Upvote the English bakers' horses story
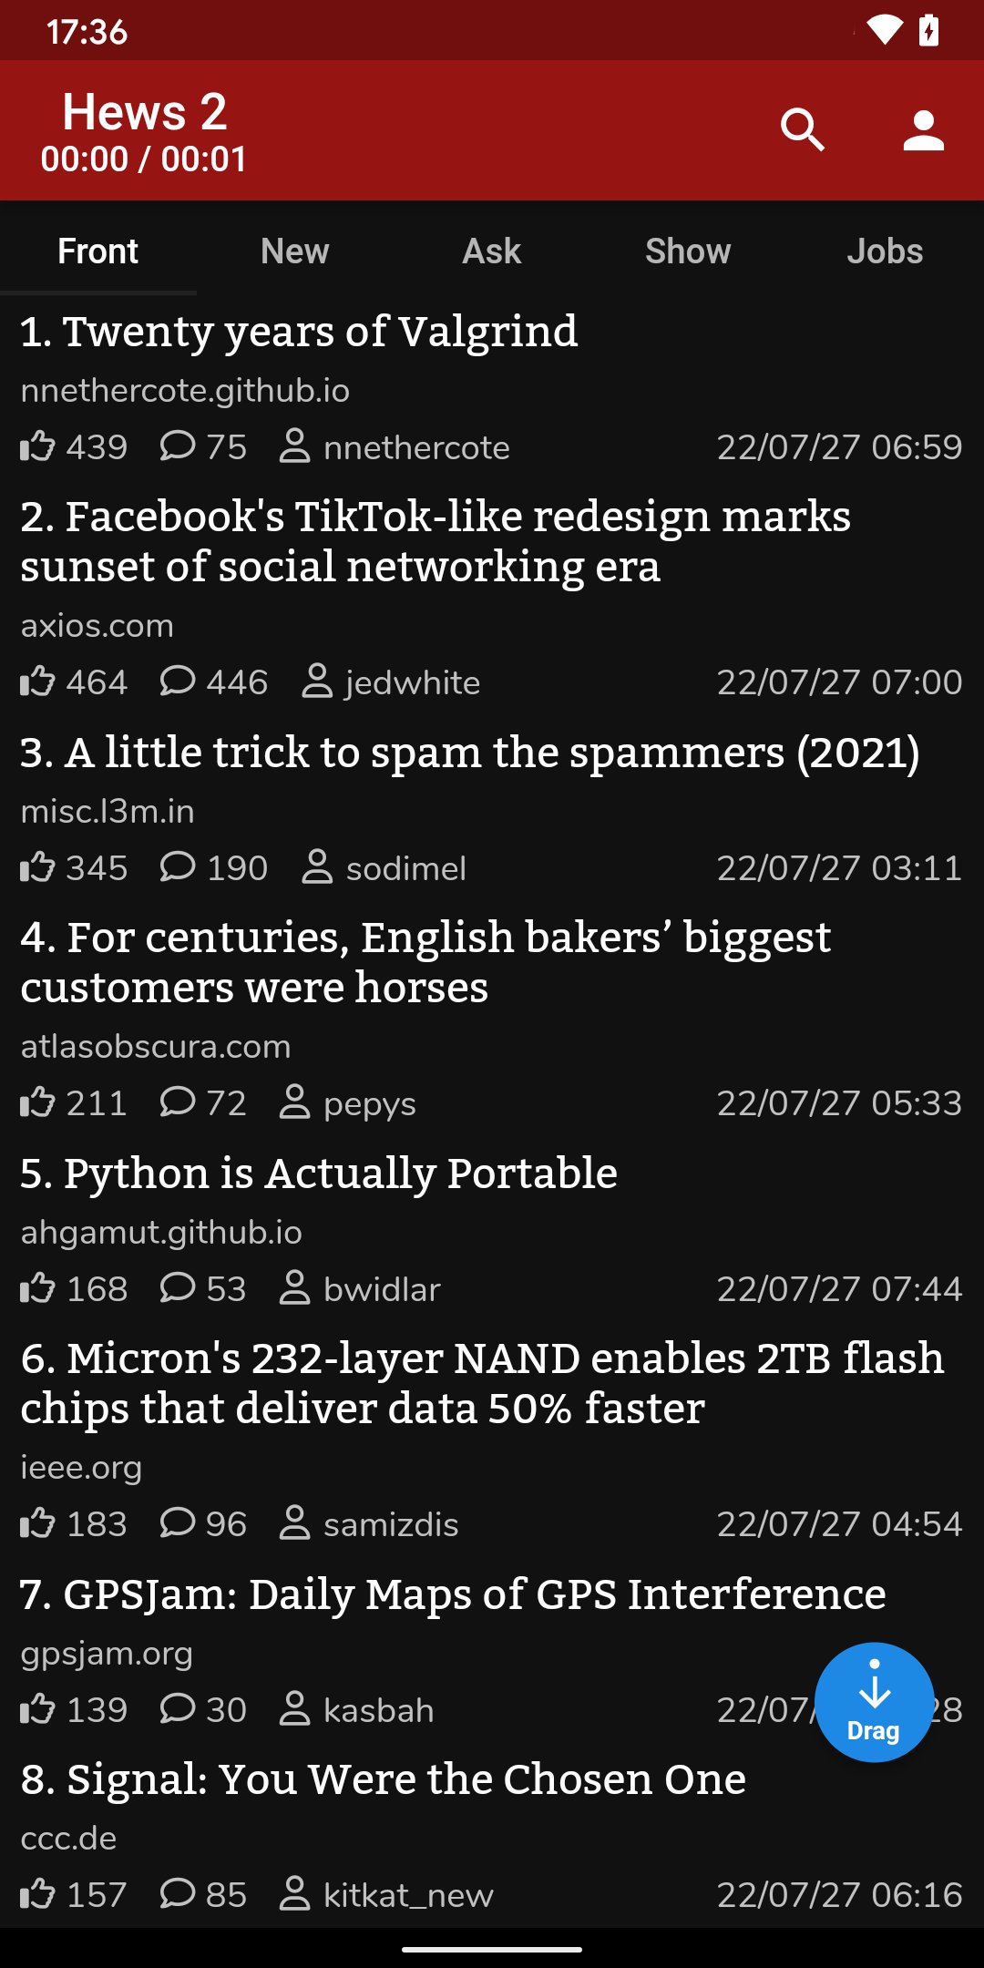The height and width of the screenshot is (1968, 984). (x=37, y=1102)
